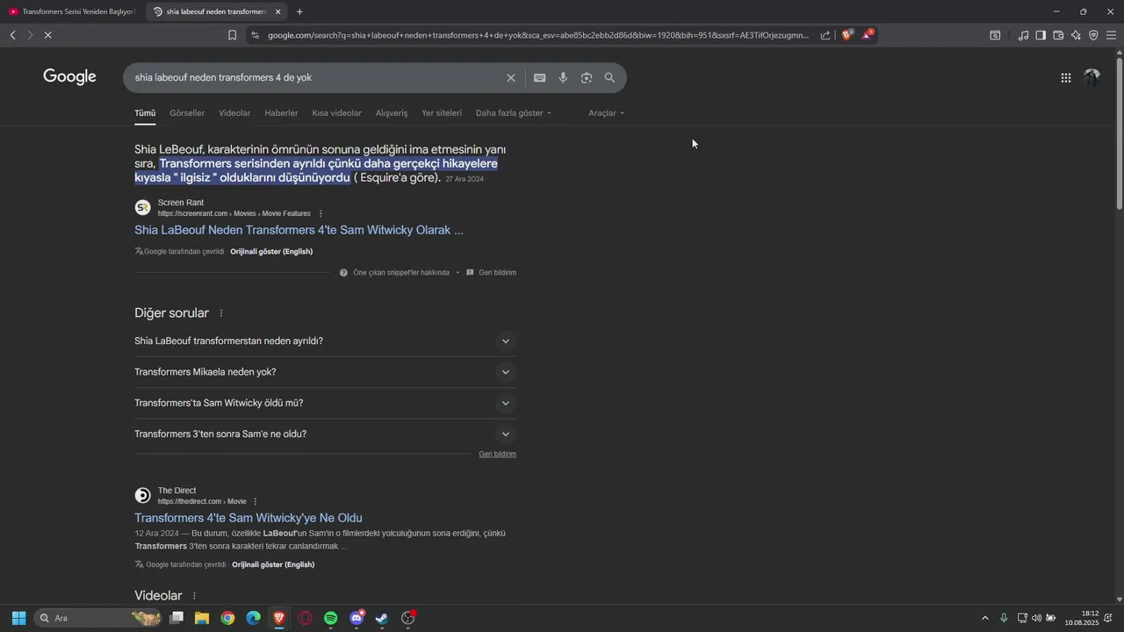This screenshot has width=1124, height=632.
Task: Open Brave Rewards triangle icon
Action: coord(868,35)
